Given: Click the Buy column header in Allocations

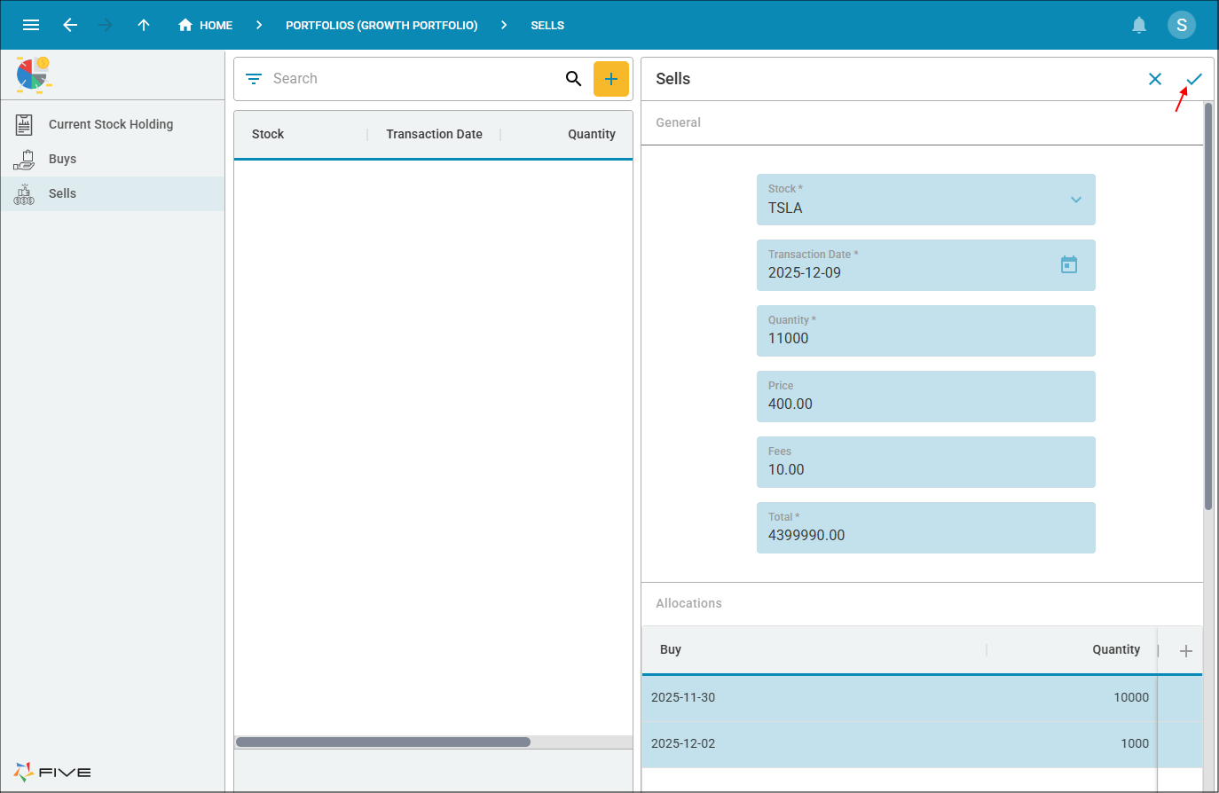Looking at the screenshot, I should (x=671, y=649).
